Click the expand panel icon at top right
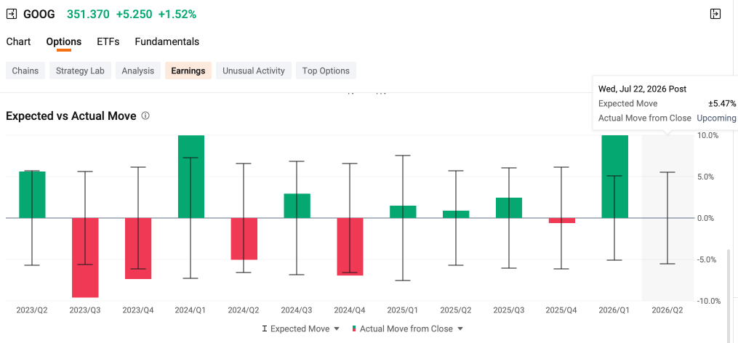 [715, 14]
